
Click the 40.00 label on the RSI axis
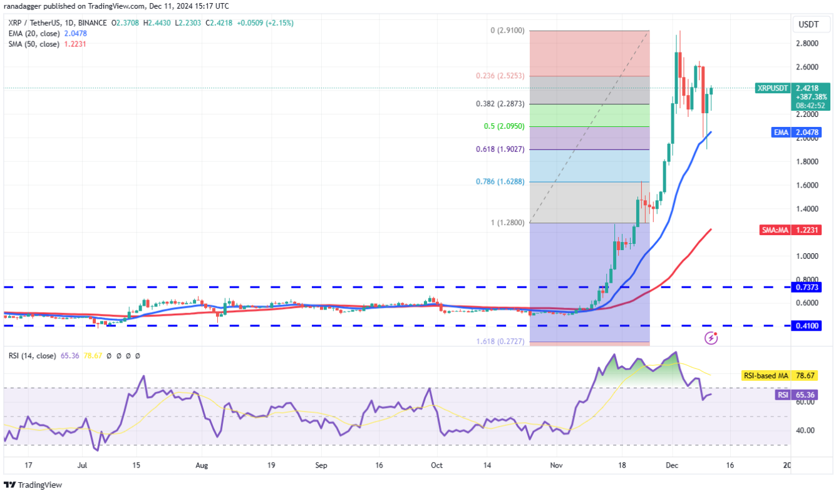pyautogui.click(x=805, y=430)
